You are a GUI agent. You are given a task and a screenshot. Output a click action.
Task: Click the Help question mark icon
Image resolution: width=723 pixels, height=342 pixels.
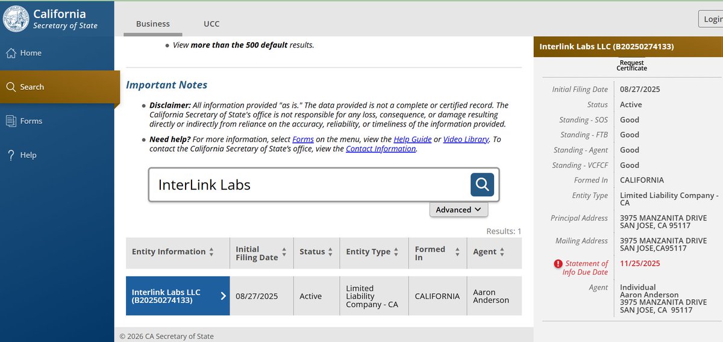coord(11,155)
